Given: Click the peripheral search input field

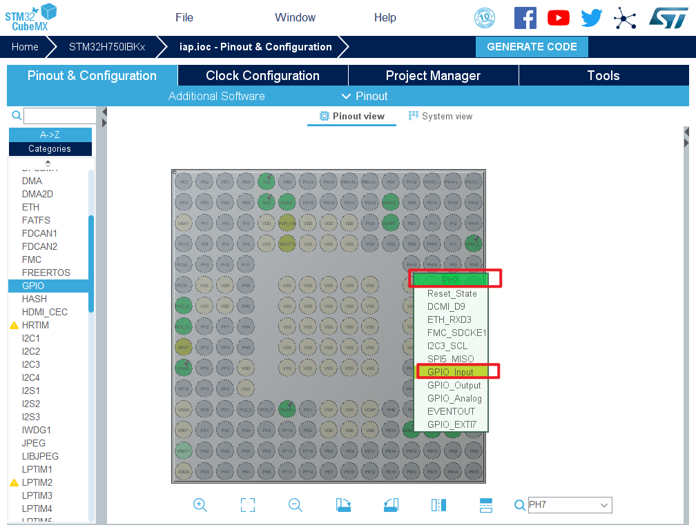Looking at the screenshot, I should (59, 116).
